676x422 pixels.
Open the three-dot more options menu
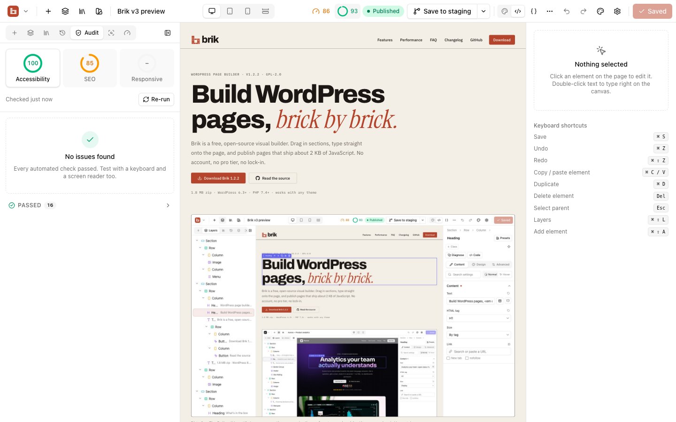[x=550, y=11]
